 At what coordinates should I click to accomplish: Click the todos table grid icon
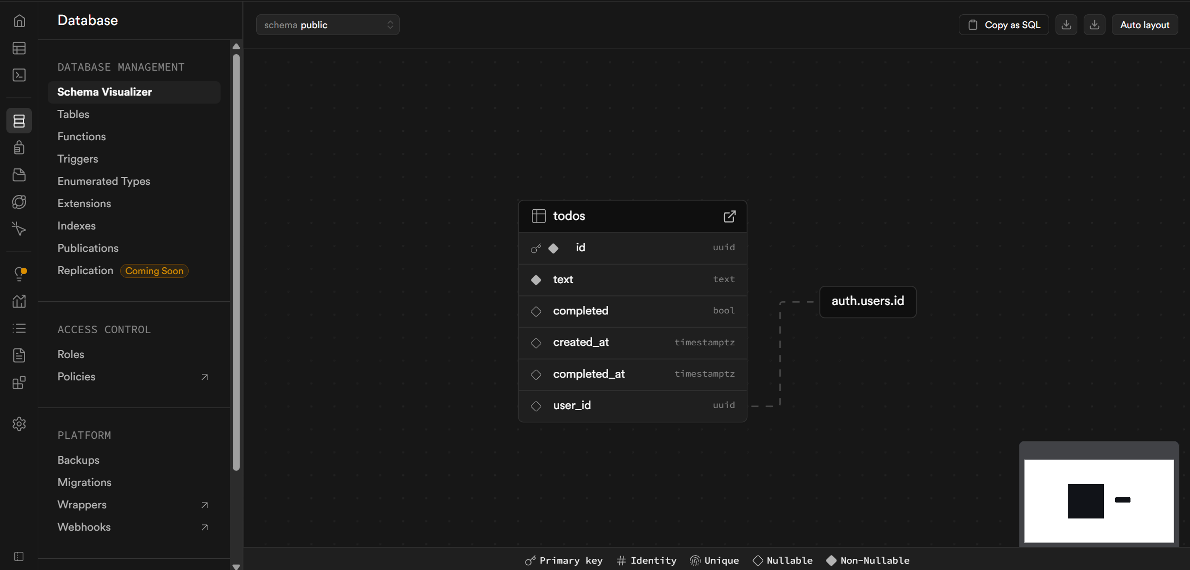[539, 216]
